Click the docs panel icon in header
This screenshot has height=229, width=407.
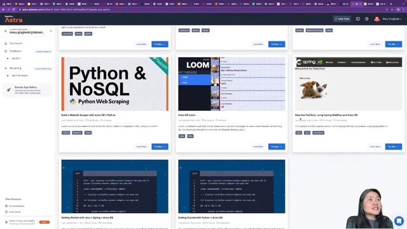pyautogui.click(x=357, y=19)
